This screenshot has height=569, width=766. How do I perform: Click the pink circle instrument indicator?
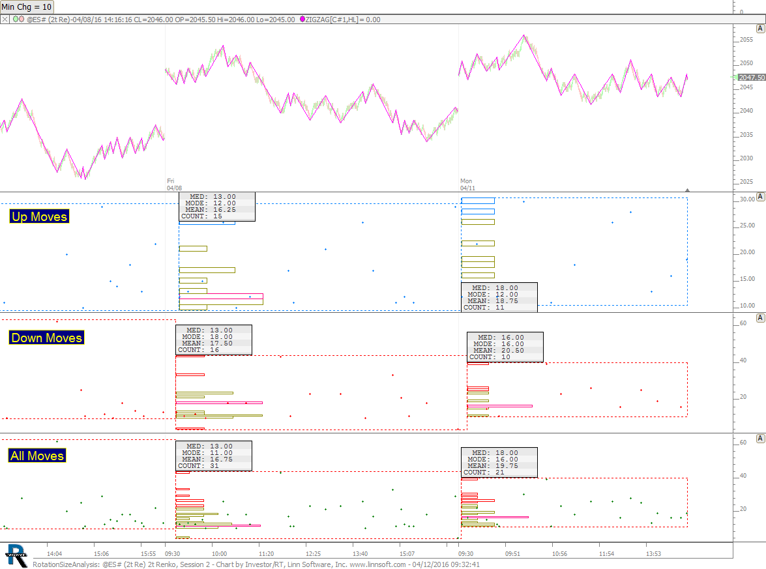pos(22,20)
